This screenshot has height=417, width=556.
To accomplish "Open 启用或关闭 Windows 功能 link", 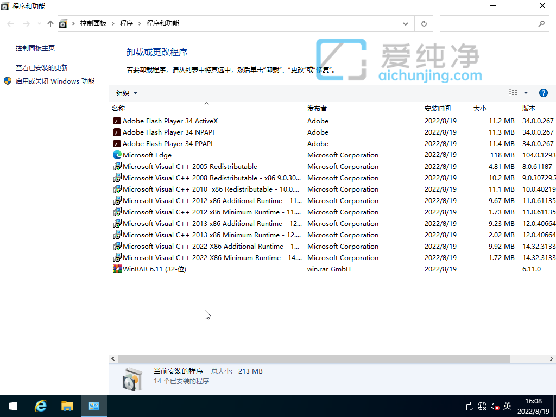I will click(55, 81).
